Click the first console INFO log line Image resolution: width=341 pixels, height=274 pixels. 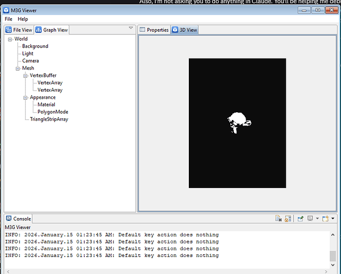112,235
